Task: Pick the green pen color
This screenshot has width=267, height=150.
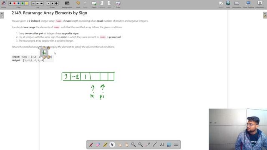Action: click(23, 3)
